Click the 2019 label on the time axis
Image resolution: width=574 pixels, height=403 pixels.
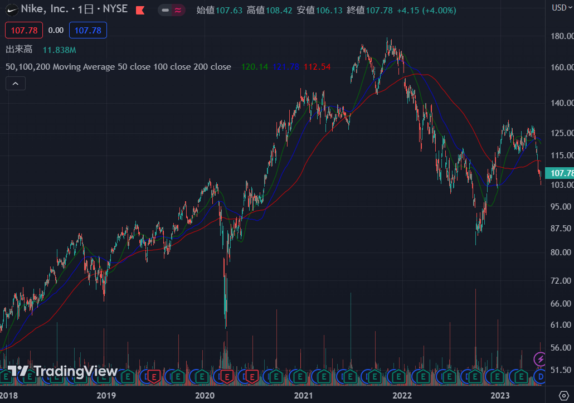(x=106, y=395)
